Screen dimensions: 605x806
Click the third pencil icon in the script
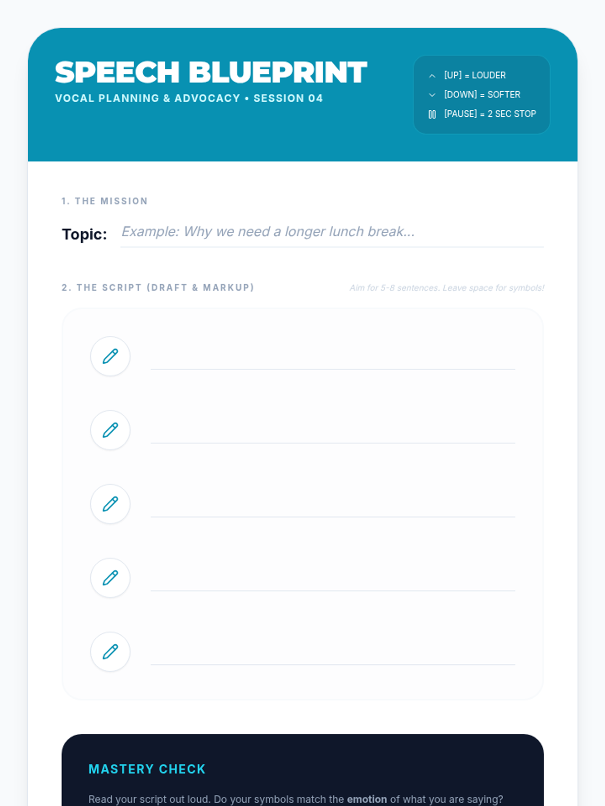point(110,504)
